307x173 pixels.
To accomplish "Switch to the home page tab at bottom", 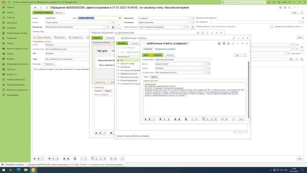I will click(x=13, y=164).
